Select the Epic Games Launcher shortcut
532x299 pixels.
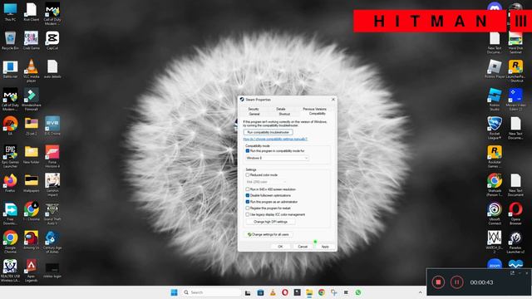(10, 156)
